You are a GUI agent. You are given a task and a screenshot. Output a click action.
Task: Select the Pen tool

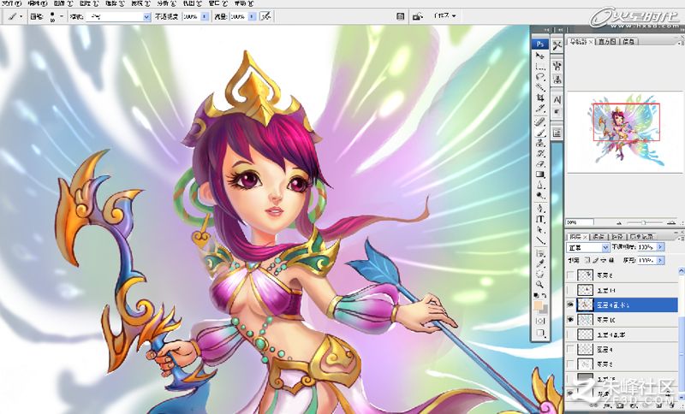540,208
